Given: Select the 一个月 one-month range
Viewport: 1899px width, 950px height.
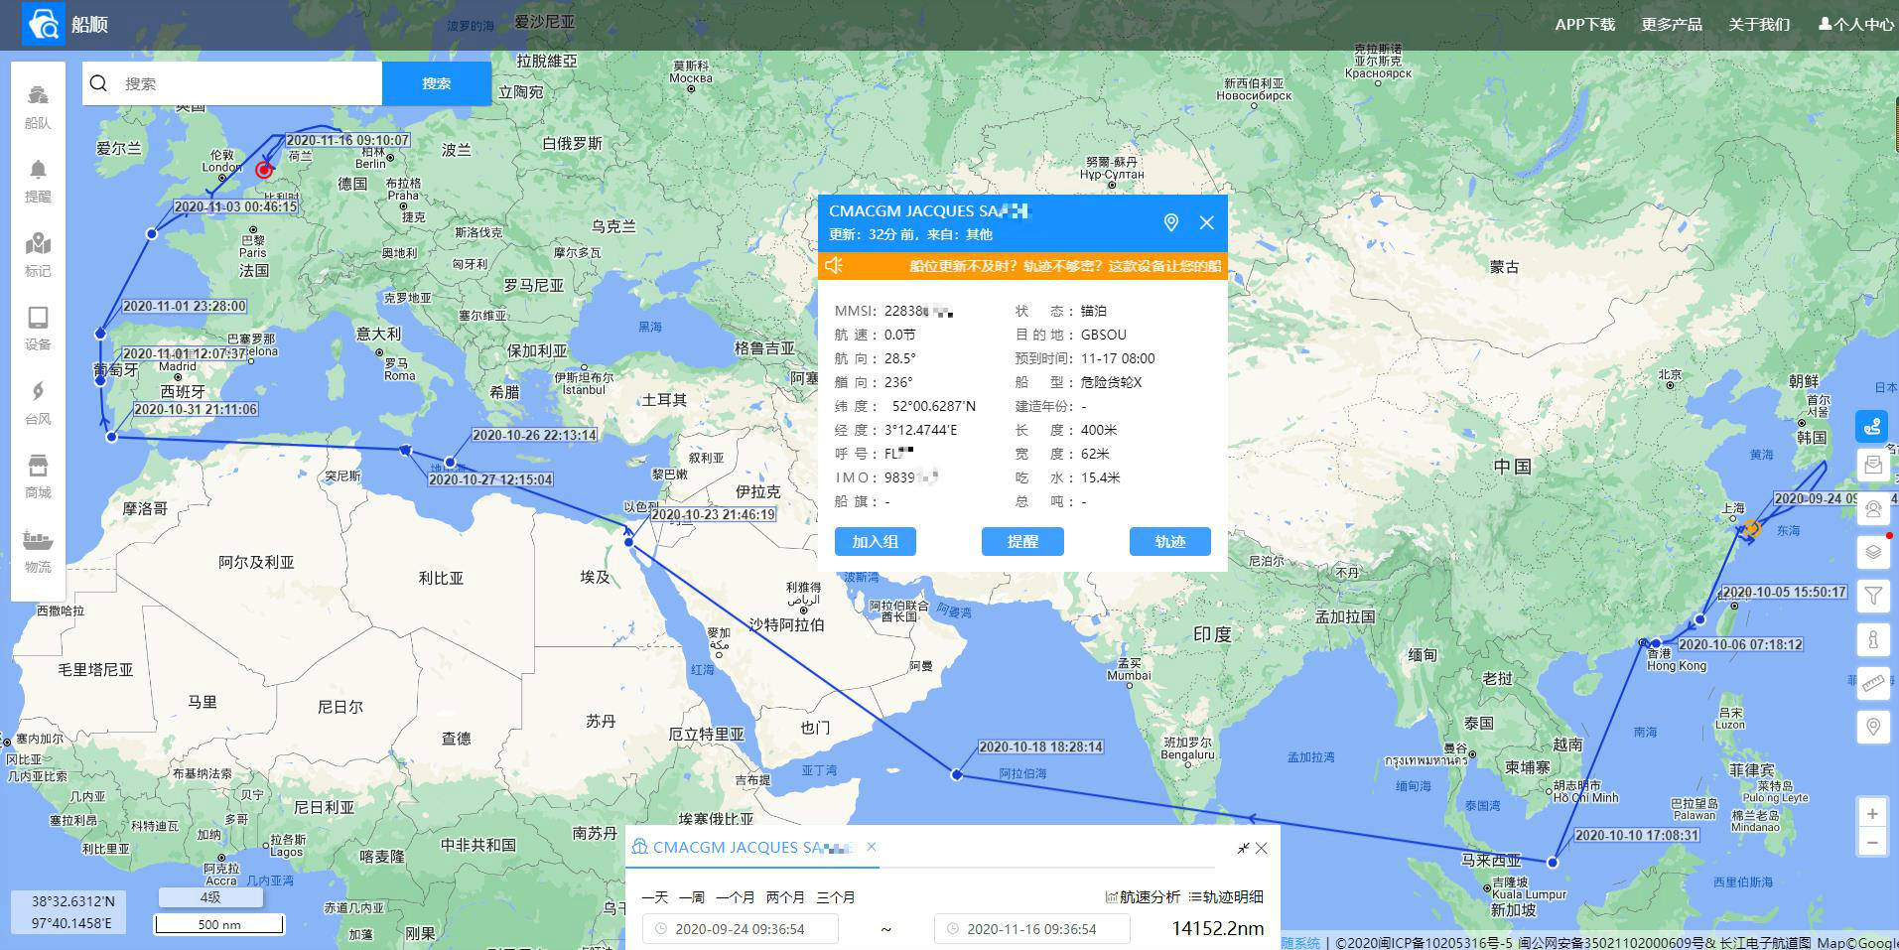Looking at the screenshot, I should pyautogui.click(x=736, y=897).
